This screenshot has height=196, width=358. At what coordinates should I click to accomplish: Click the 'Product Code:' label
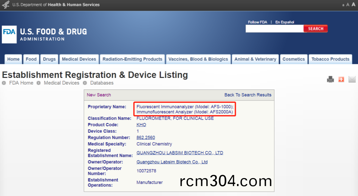coord(103,125)
